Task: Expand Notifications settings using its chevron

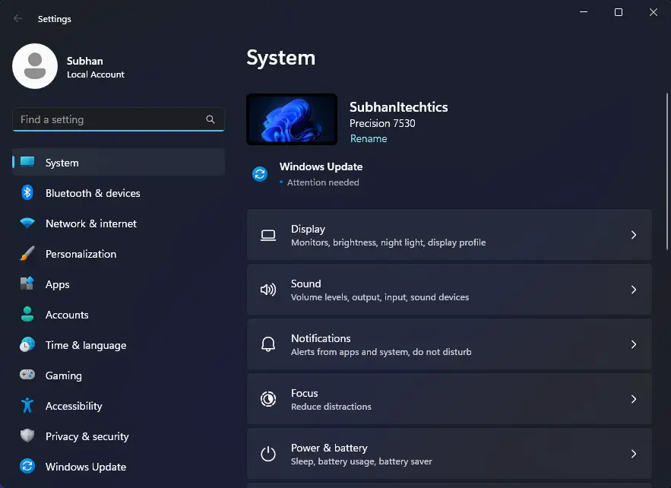Action: pyautogui.click(x=634, y=344)
